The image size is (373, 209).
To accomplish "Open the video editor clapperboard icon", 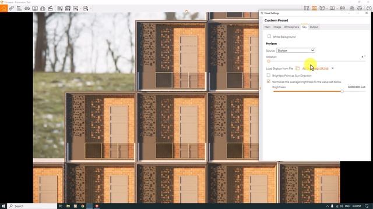I will tap(51, 8).
